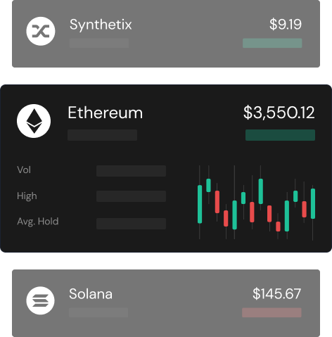Open the Synthetix asset card
The width and height of the screenshot is (332, 337).
[166, 34]
